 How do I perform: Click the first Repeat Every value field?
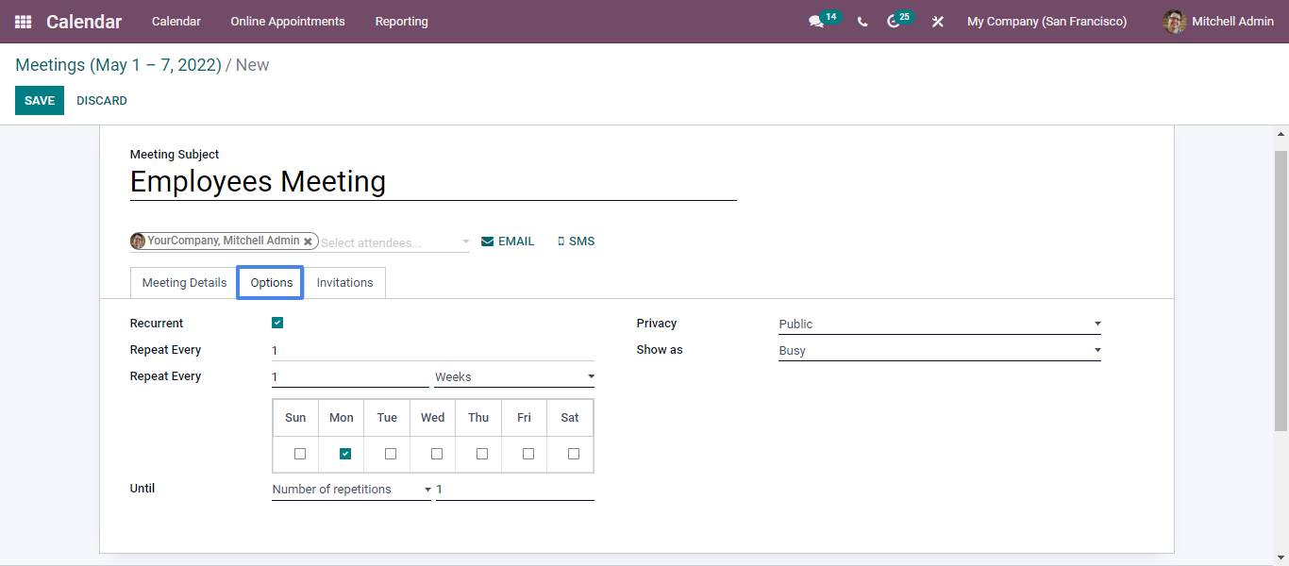click(433, 350)
